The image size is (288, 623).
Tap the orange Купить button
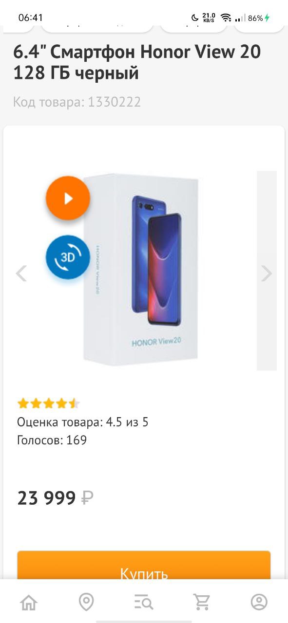[x=144, y=566]
